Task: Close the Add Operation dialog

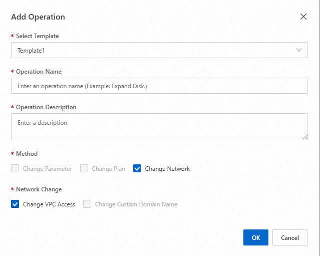Action: pos(303,17)
